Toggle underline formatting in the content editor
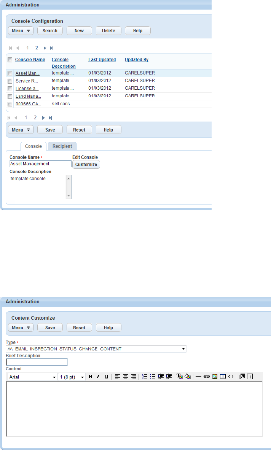 point(106,377)
